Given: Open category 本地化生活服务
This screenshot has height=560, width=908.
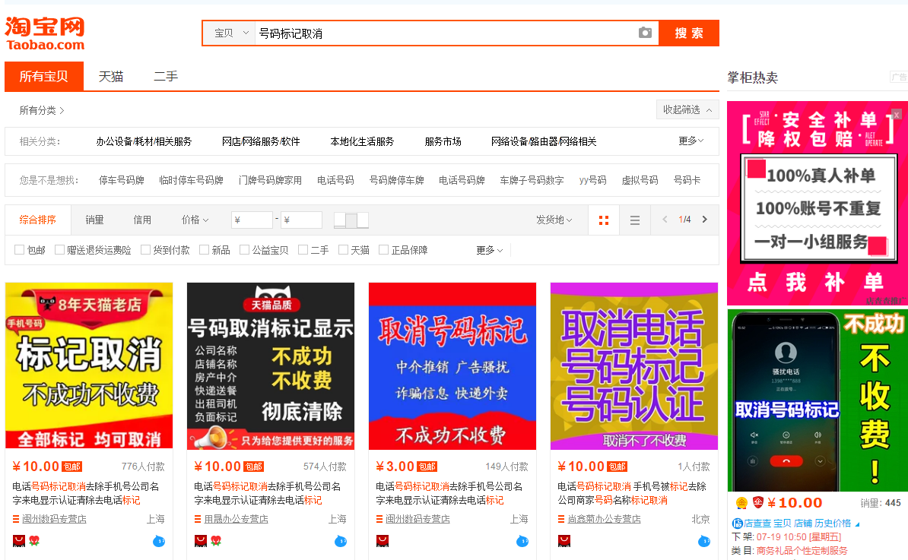Looking at the screenshot, I should coord(362,141).
